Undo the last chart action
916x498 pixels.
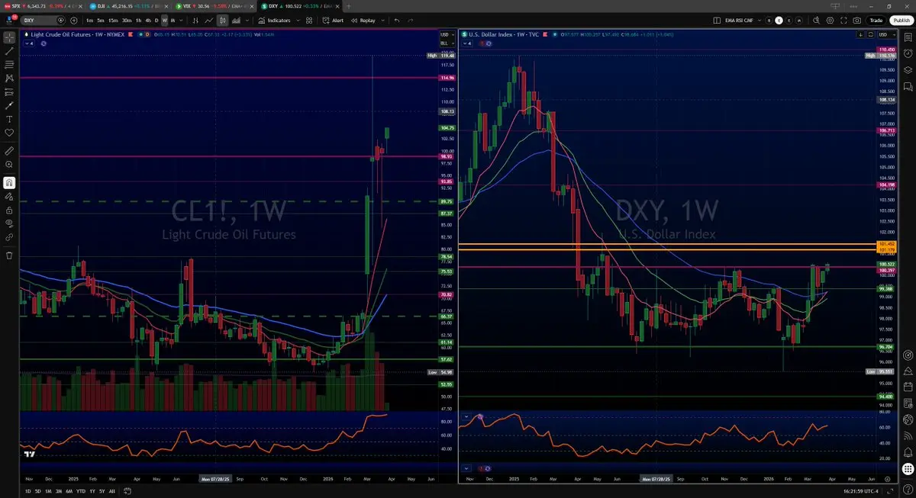[x=397, y=21]
